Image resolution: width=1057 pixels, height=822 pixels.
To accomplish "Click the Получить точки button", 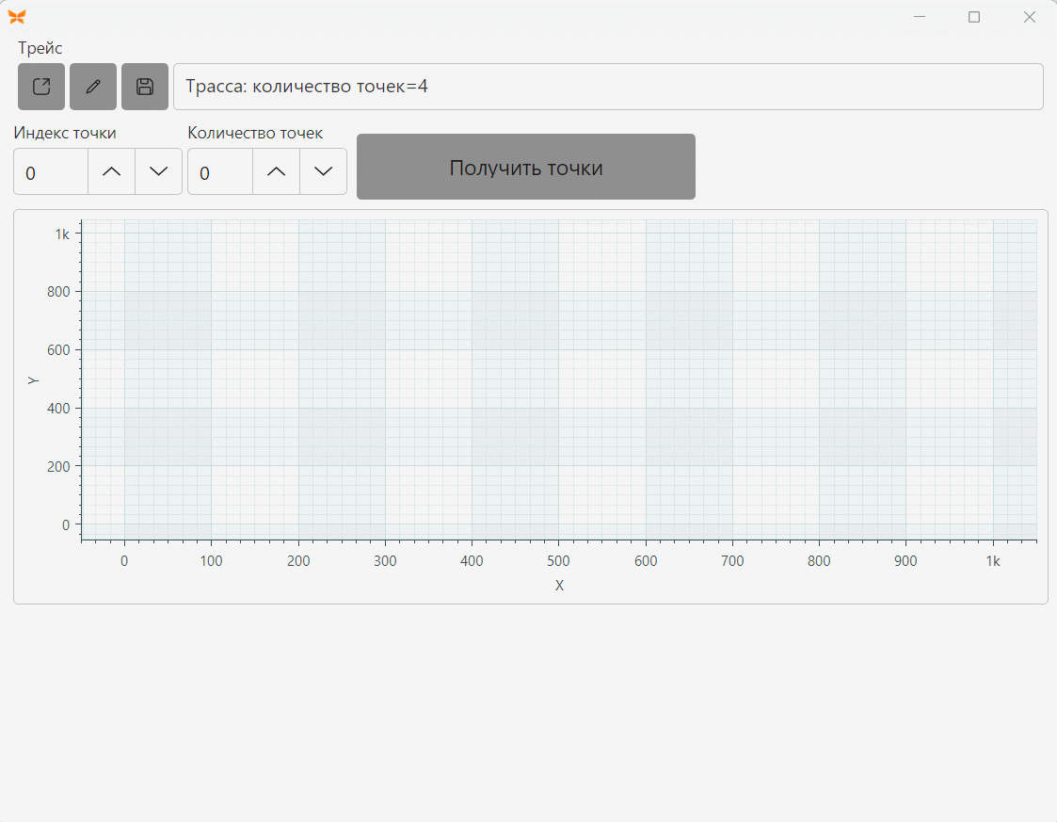I will point(526,167).
